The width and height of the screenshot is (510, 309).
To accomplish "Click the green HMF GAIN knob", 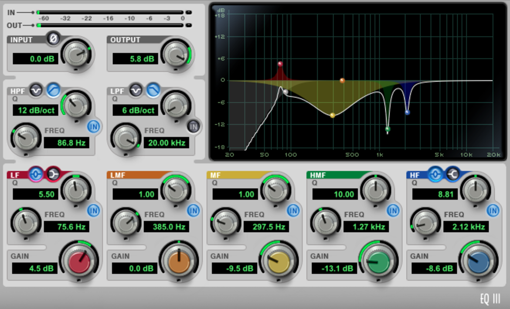I will [x=379, y=261].
